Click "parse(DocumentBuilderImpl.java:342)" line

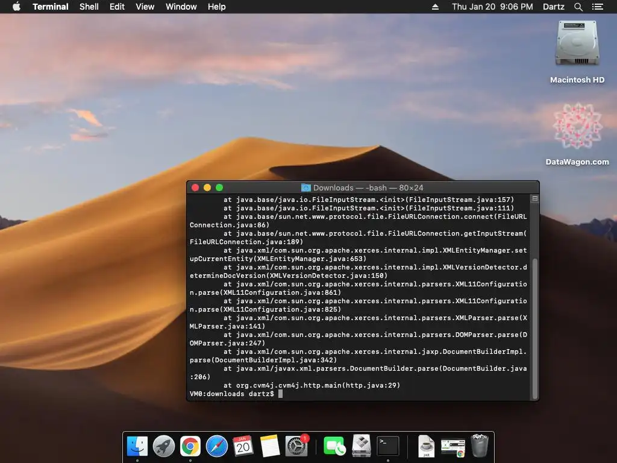tap(263, 361)
